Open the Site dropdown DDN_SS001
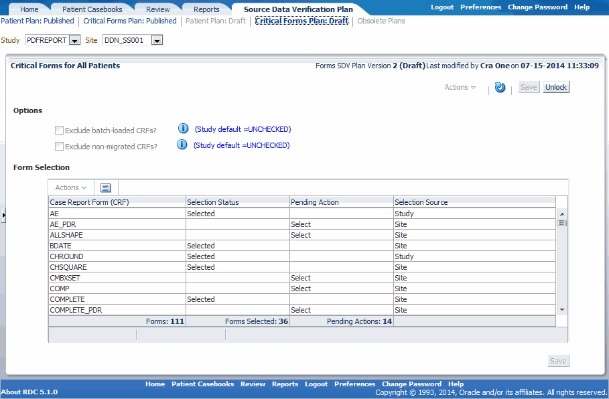This screenshot has height=399, width=609. pos(157,40)
